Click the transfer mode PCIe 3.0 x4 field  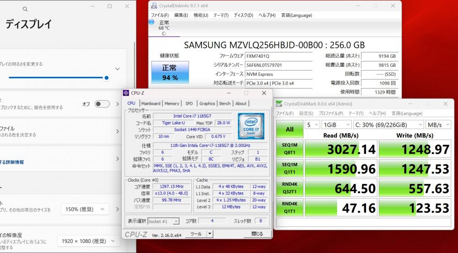click(x=278, y=83)
